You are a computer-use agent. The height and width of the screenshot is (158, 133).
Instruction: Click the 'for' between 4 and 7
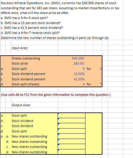[x=89, y=84]
